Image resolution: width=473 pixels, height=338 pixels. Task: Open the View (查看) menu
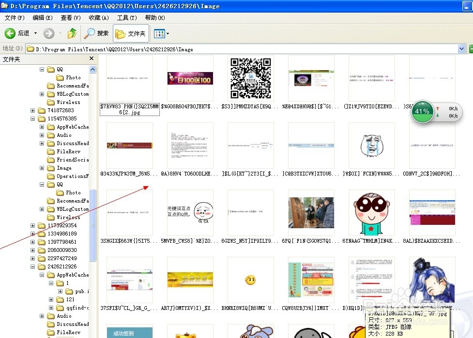point(71,18)
